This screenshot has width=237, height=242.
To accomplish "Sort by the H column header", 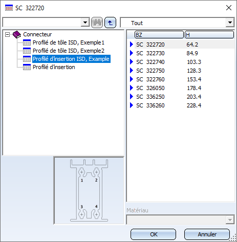I will point(209,35).
